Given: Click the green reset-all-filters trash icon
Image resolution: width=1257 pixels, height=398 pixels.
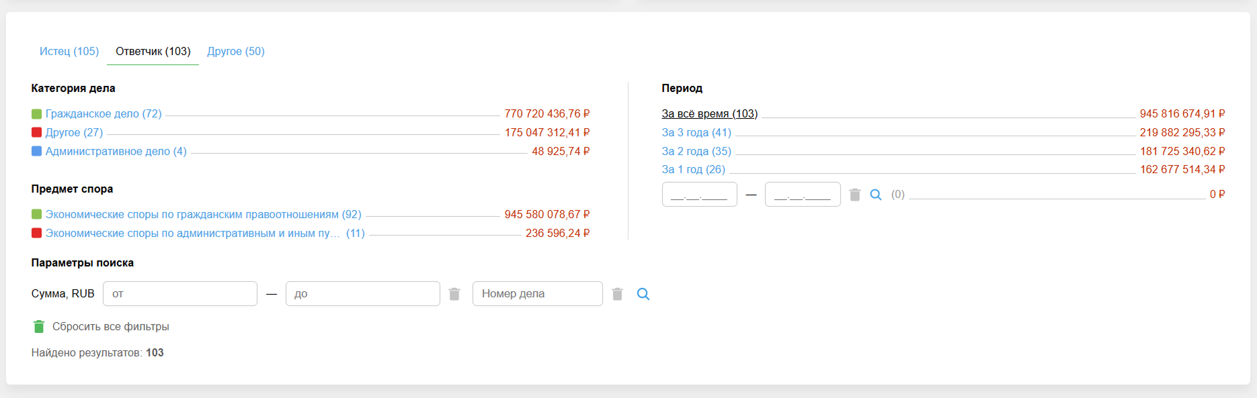Looking at the screenshot, I should pos(39,327).
